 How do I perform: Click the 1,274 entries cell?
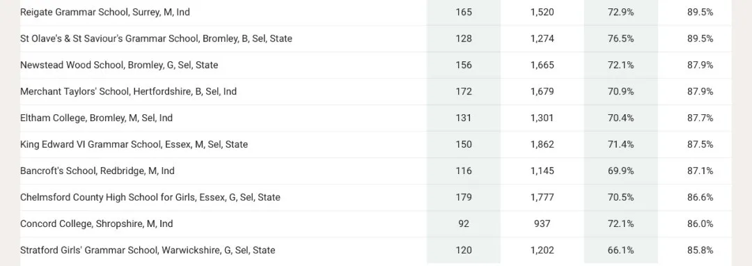click(x=542, y=39)
